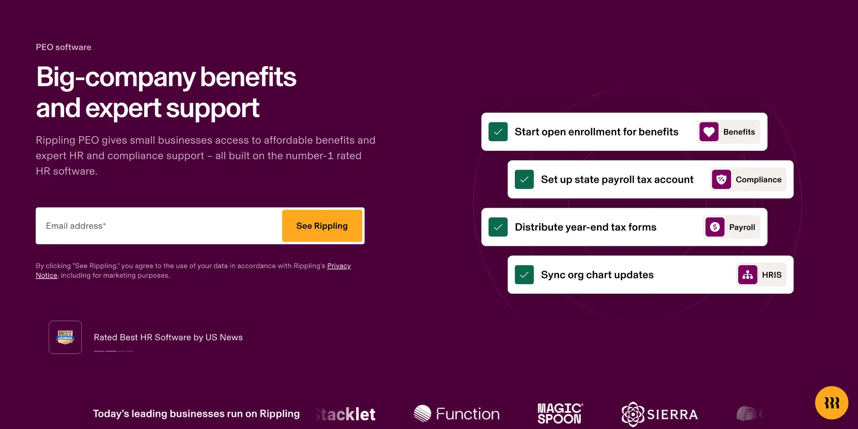
Task: Select the second carousel indicator dash
Action: (111, 351)
